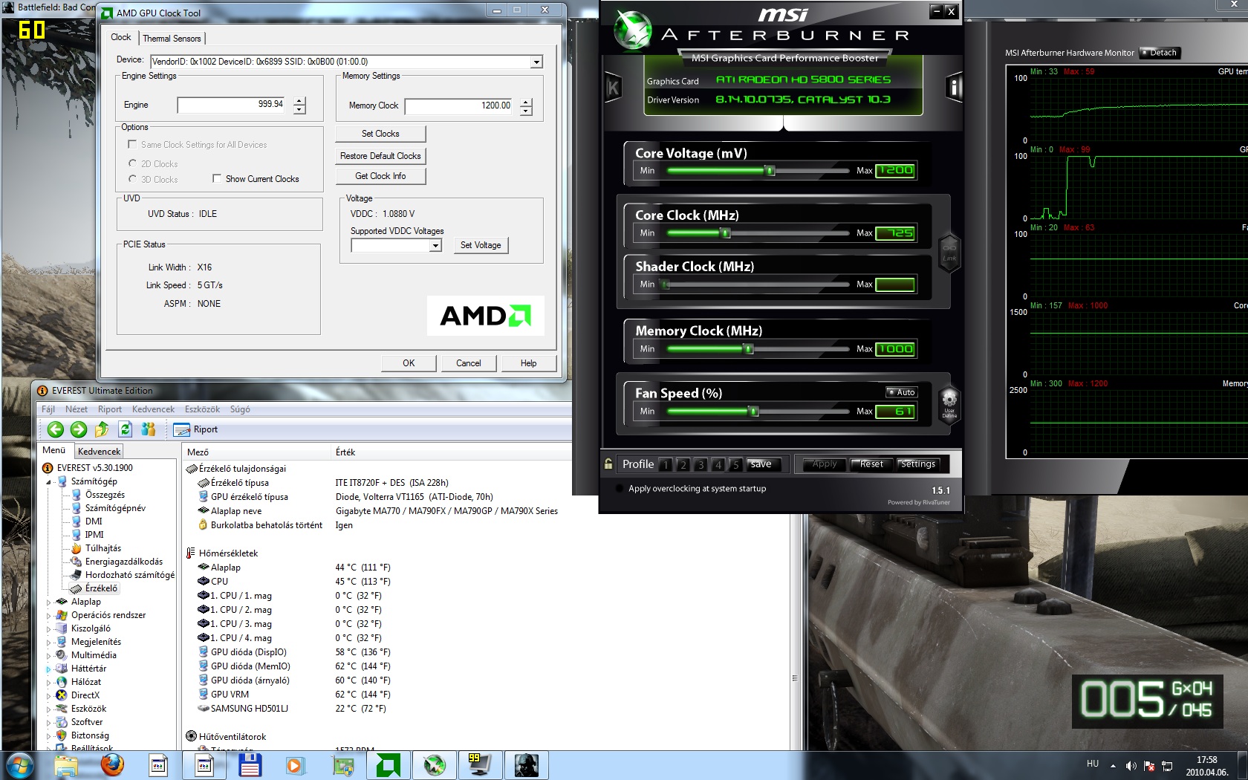The image size is (1248, 780).
Task: Select Túlhajtás in the EVEREST tree
Action: pos(103,548)
